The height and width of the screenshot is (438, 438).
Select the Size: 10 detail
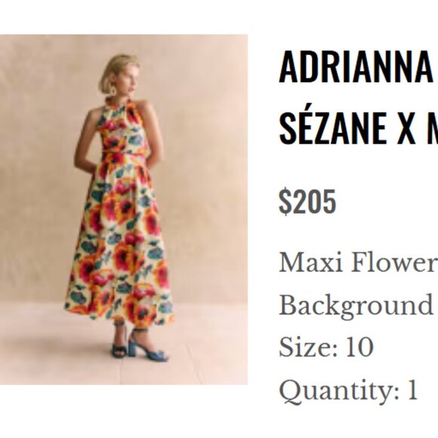[326, 347]
